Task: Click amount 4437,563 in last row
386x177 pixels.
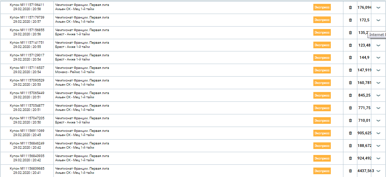Action: [365, 171]
